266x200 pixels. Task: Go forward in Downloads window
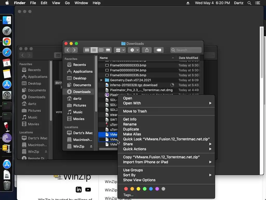click(x=74, y=50)
